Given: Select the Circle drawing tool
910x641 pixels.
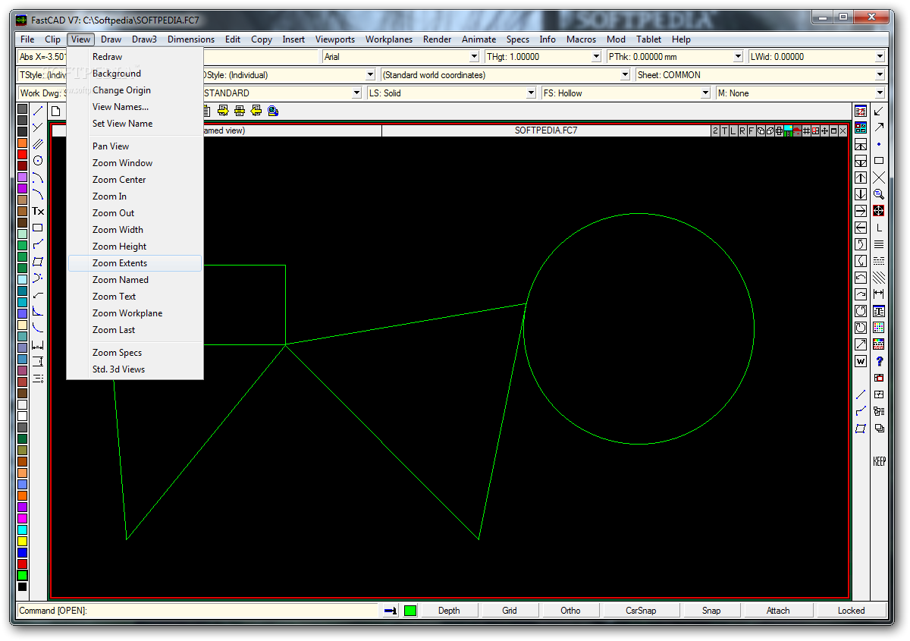Looking at the screenshot, I should click(x=38, y=161).
